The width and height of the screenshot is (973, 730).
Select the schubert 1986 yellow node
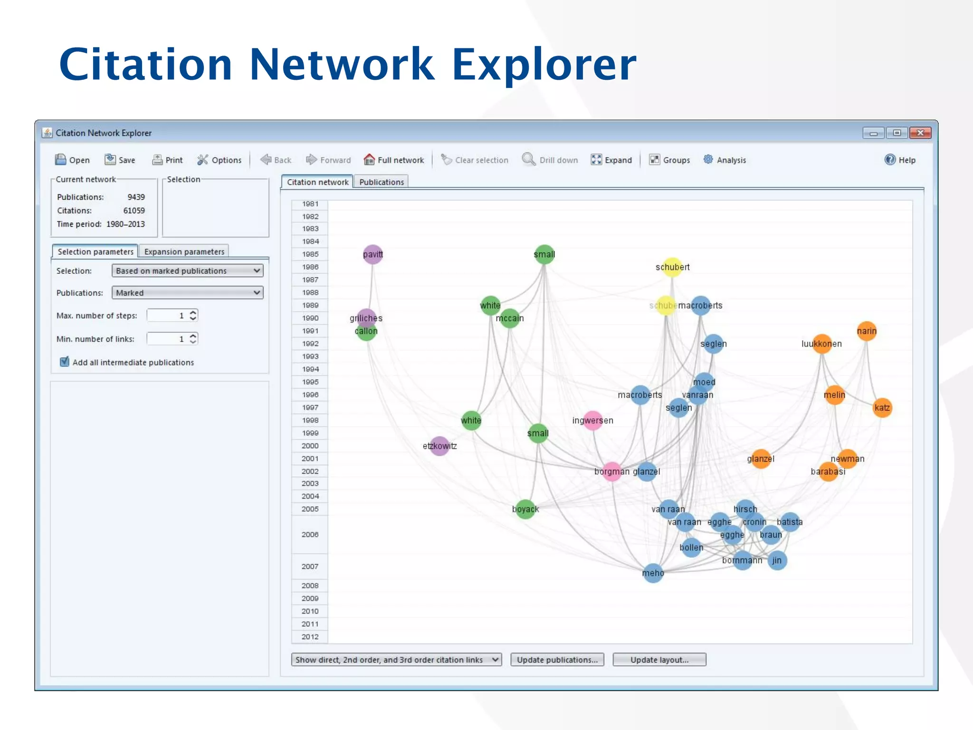pyautogui.click(x=672, y=267)
